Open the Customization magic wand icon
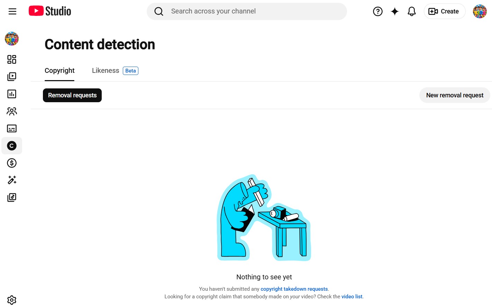This screenshot has width=492, height=308. click(12, 180)
